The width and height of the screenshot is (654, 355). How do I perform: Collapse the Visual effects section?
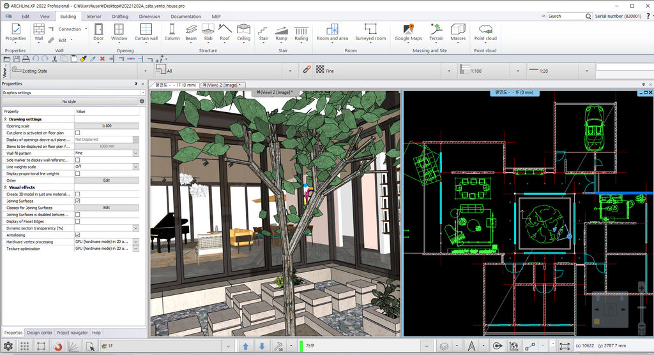pyautogui.click(x=5, y=187)
